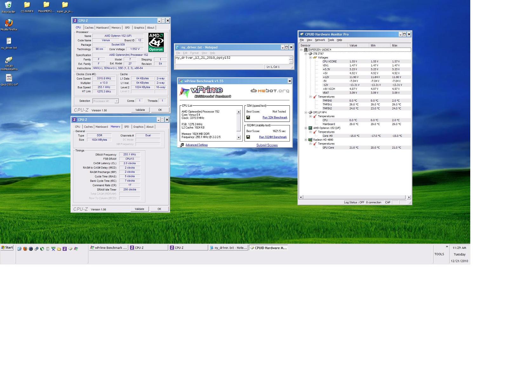Click the save icon beside Run 32M Benchmark
This screenshot has width=508, height=379.
coord(248,117)
